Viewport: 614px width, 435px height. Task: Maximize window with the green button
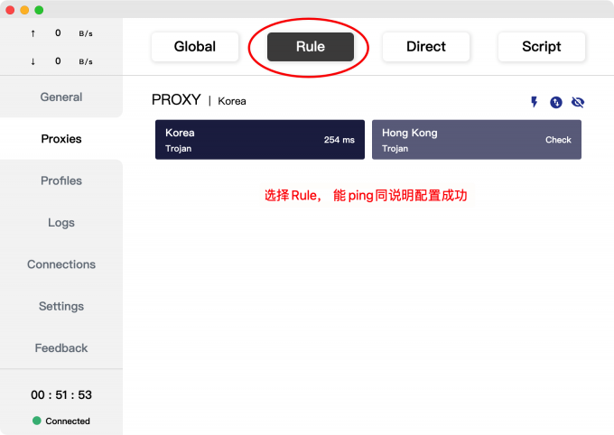[39, 10]
